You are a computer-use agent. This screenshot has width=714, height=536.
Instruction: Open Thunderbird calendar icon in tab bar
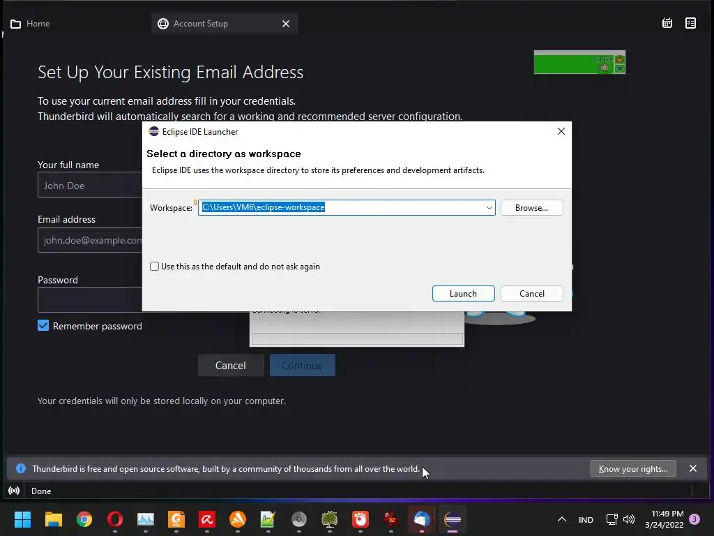[x=667, y=23]
